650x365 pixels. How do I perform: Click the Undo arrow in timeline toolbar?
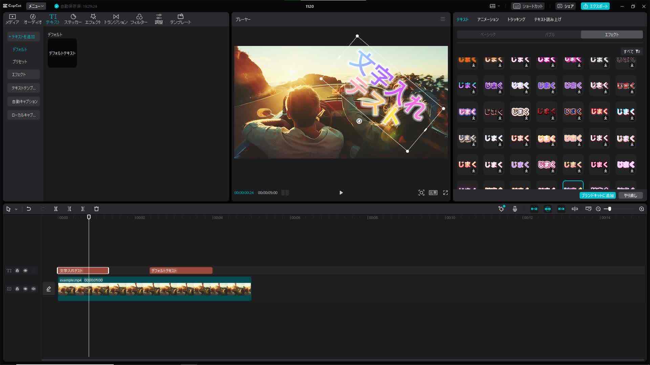(x=29, y=209)
